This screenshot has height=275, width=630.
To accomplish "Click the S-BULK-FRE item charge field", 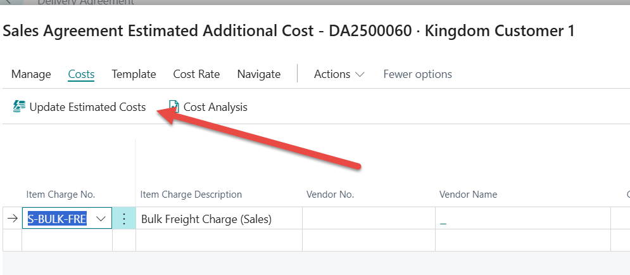I will click(58, 219).
